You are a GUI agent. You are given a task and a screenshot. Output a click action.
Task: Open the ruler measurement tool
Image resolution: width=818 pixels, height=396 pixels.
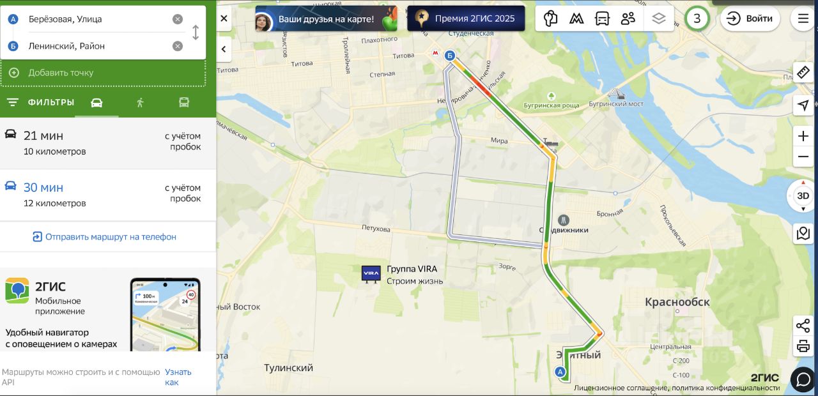pos(803,72)
